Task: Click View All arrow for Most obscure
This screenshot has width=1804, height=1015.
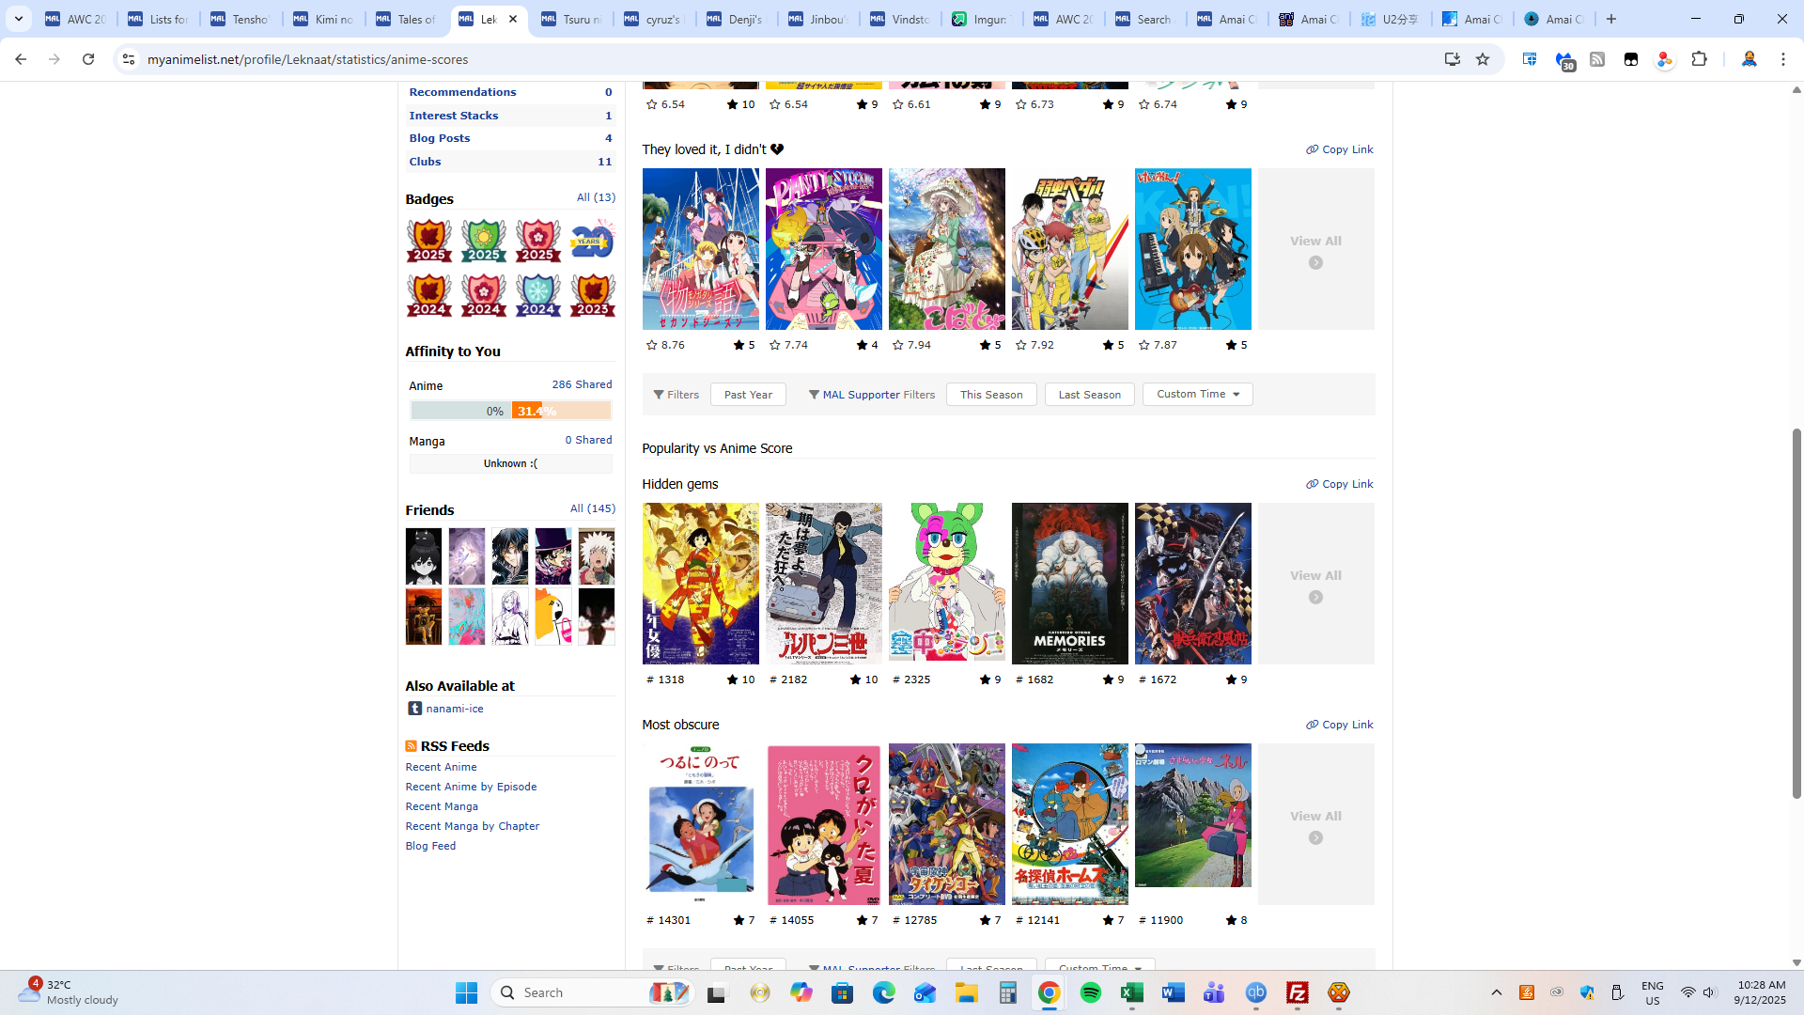Action: tap(1315, 837)
